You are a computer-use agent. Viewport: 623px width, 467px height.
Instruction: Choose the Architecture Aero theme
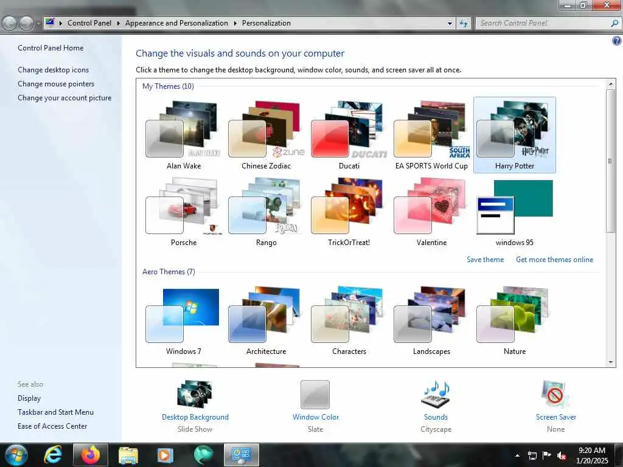click(x=266, y=321)
